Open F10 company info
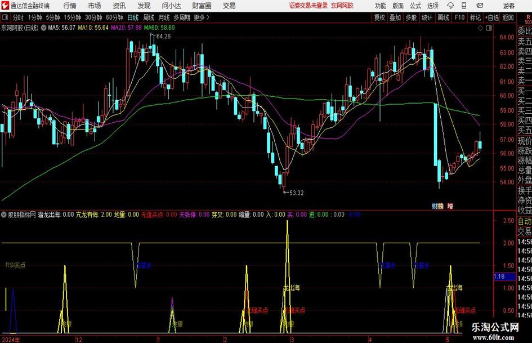The width and height of the screenshot is (532, 343). (460, 17)
